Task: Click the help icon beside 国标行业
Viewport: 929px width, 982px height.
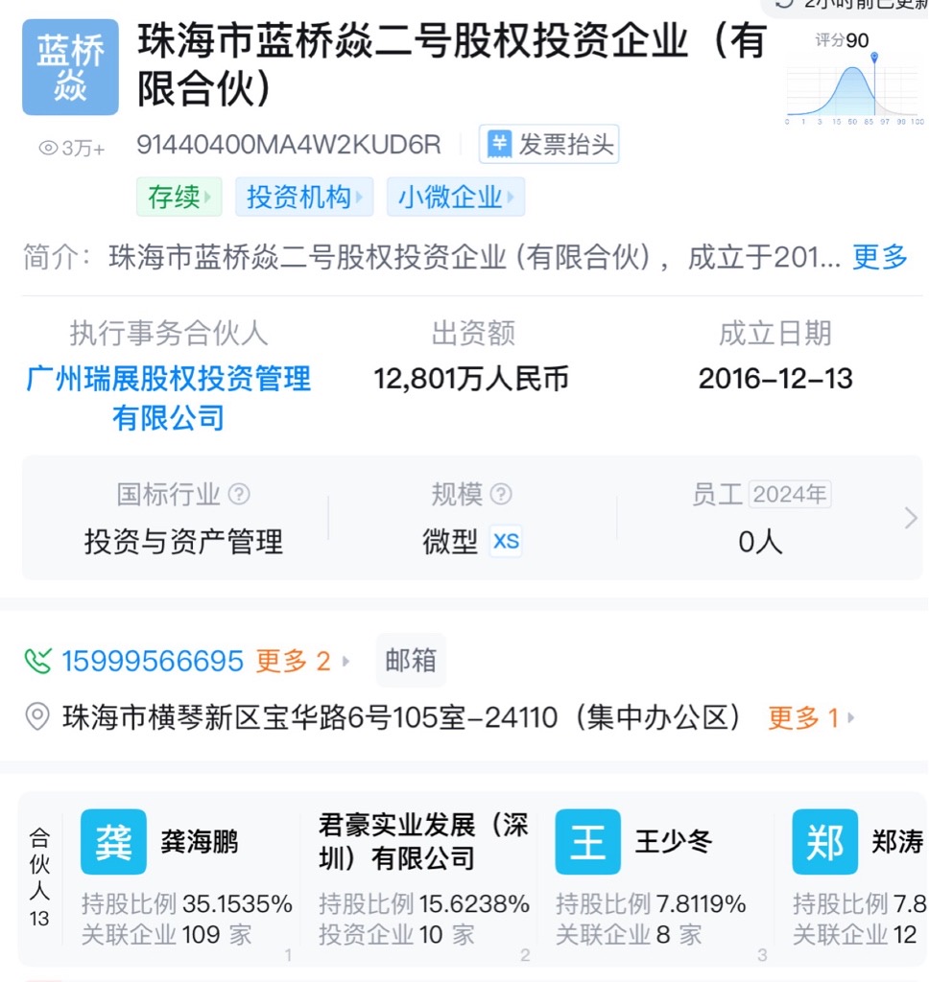Action: [239, 494]
